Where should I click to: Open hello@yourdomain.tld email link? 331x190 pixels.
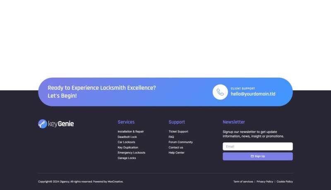click(x=253, y=94)
